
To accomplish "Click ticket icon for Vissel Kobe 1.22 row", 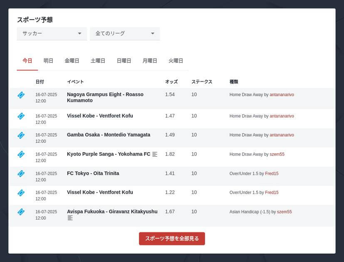I will 21,193.
